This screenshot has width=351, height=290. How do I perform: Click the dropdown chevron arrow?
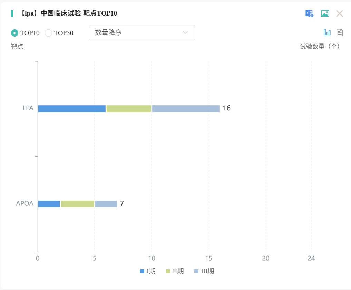tap(185, 33)
